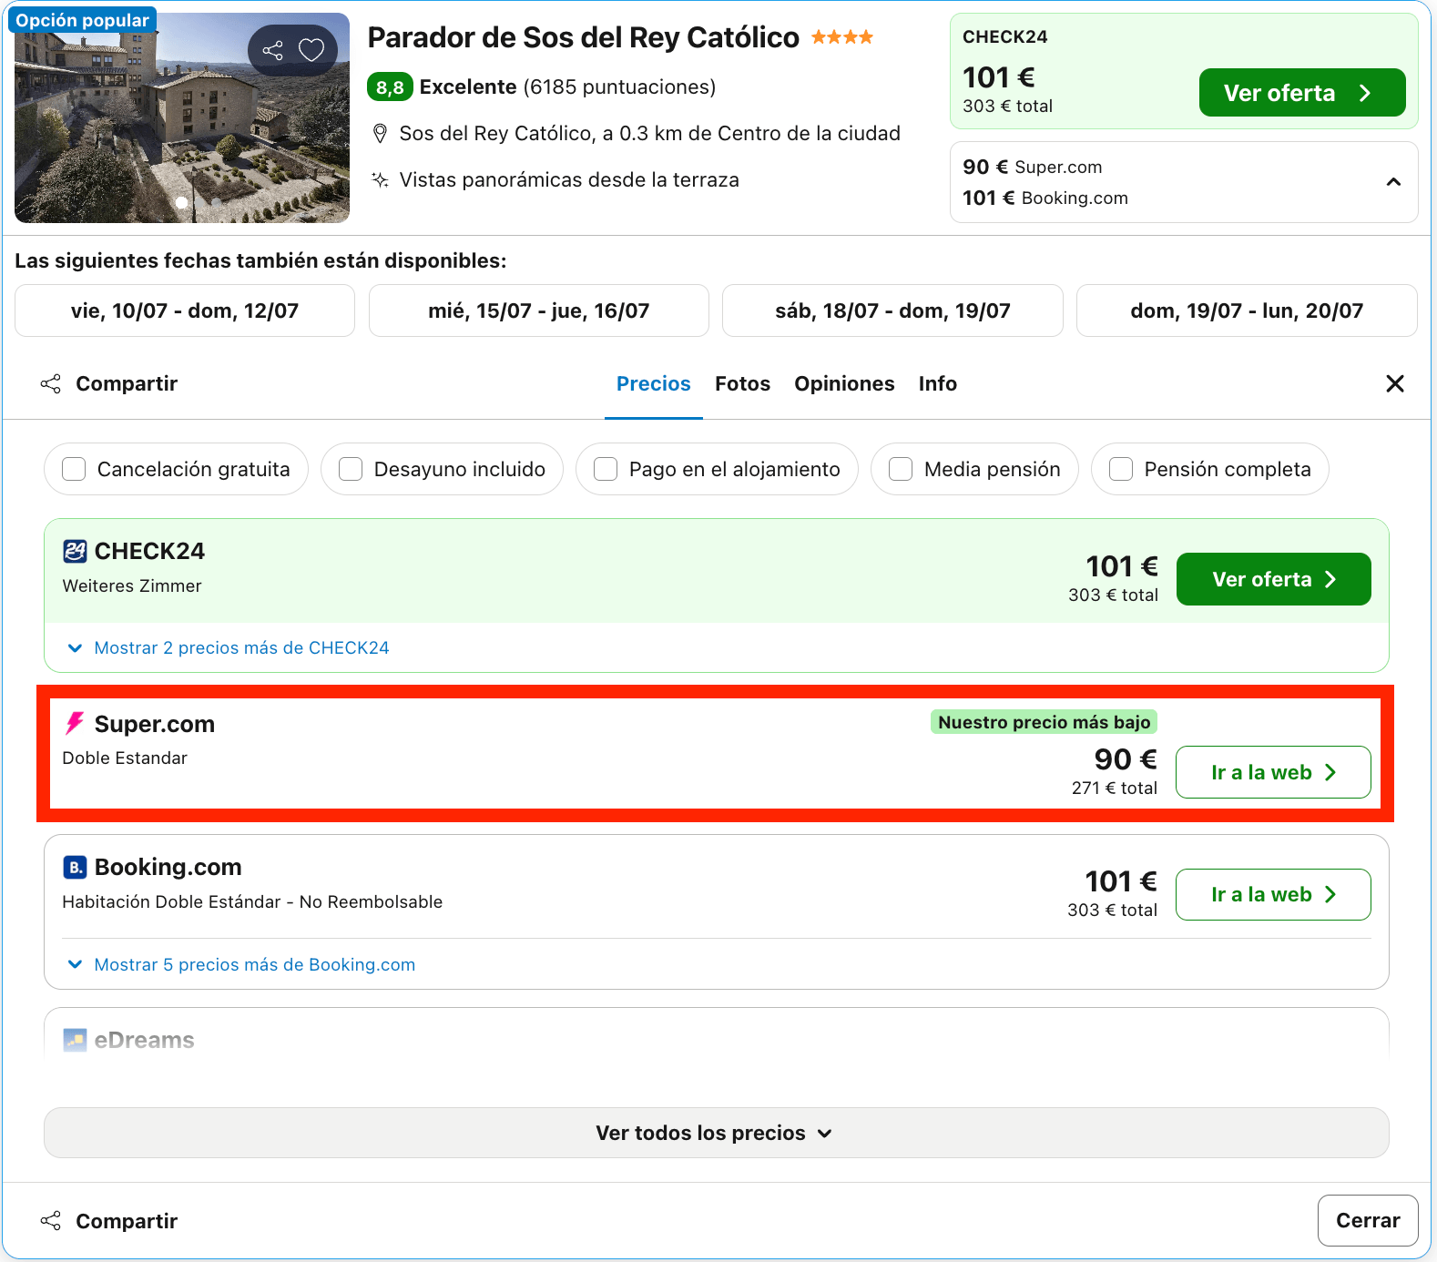The image size is (1437, 1262).
Task: Select dates mié, 15/07 - jue, 16/07
Action: click(539, 310)
